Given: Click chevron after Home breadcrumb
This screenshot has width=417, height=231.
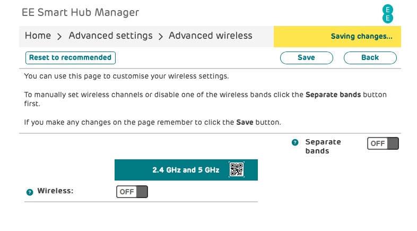Looking at the screenshot, I should 59,37.
